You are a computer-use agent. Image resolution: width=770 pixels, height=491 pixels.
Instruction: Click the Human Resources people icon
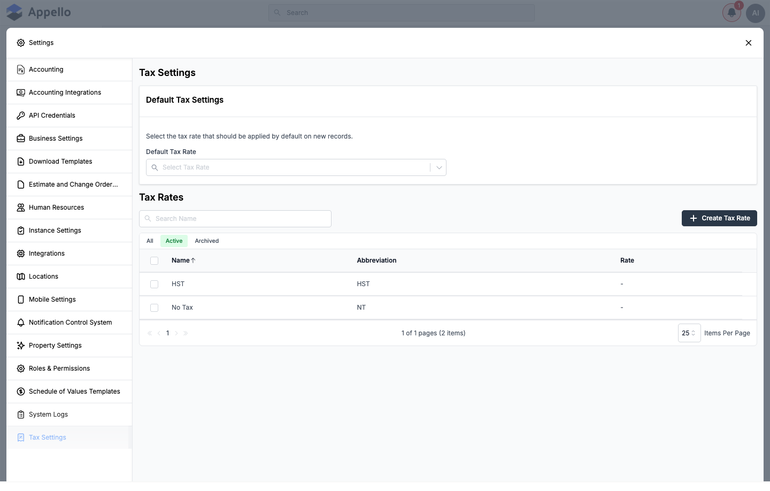coord(21,208)
